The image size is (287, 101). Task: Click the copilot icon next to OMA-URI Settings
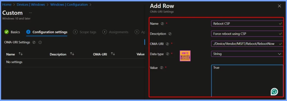coord(34,42)
